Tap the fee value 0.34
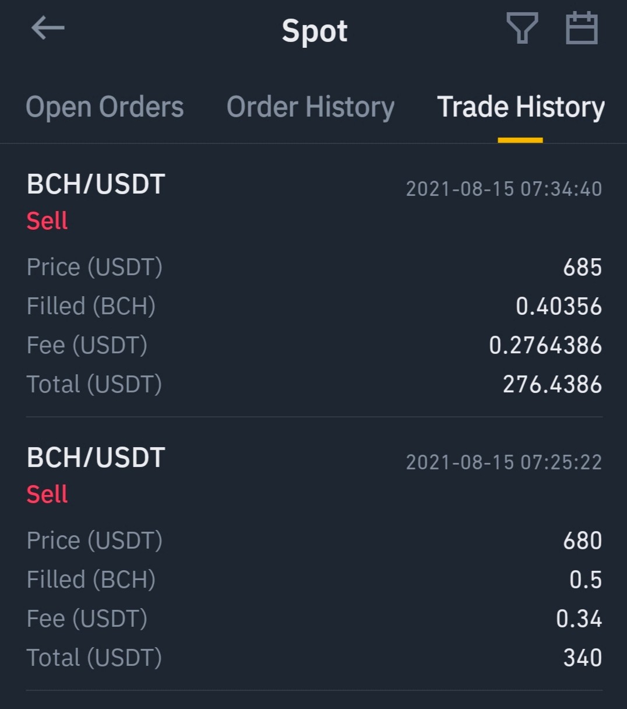The height and width of the screenshot is (709, 627). (579, 619)
